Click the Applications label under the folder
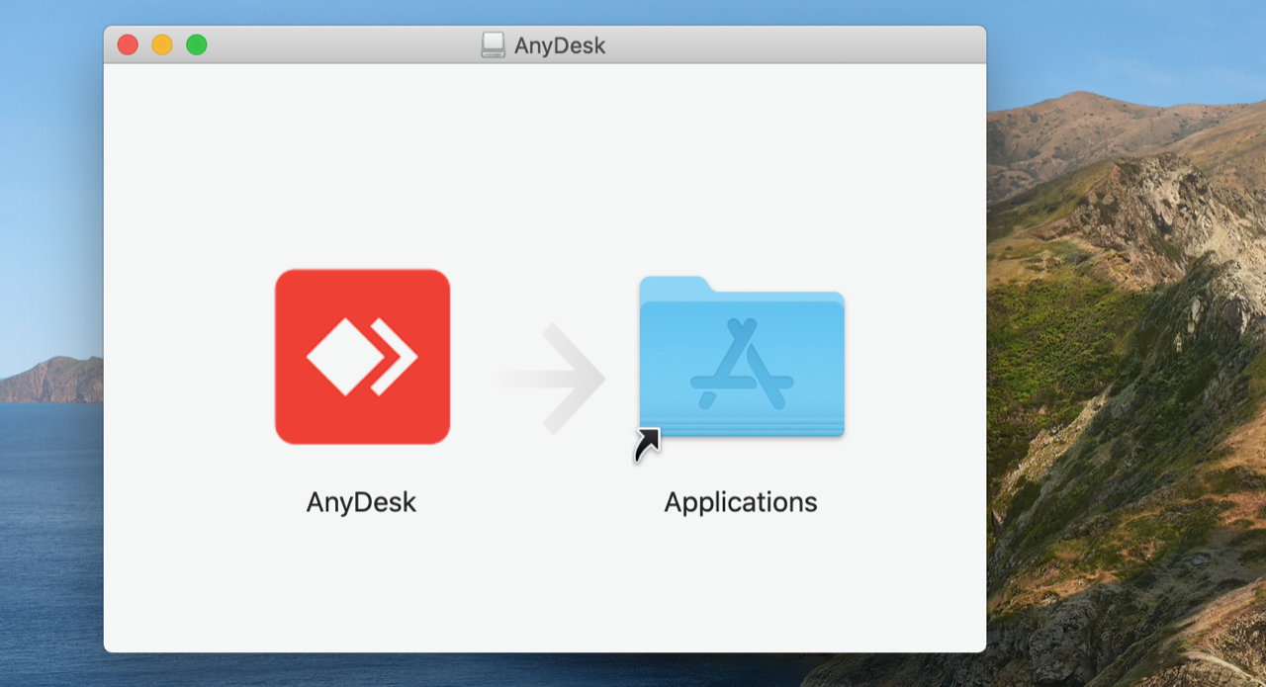Viewport: 1266px width, 687px height. [741, 502]
